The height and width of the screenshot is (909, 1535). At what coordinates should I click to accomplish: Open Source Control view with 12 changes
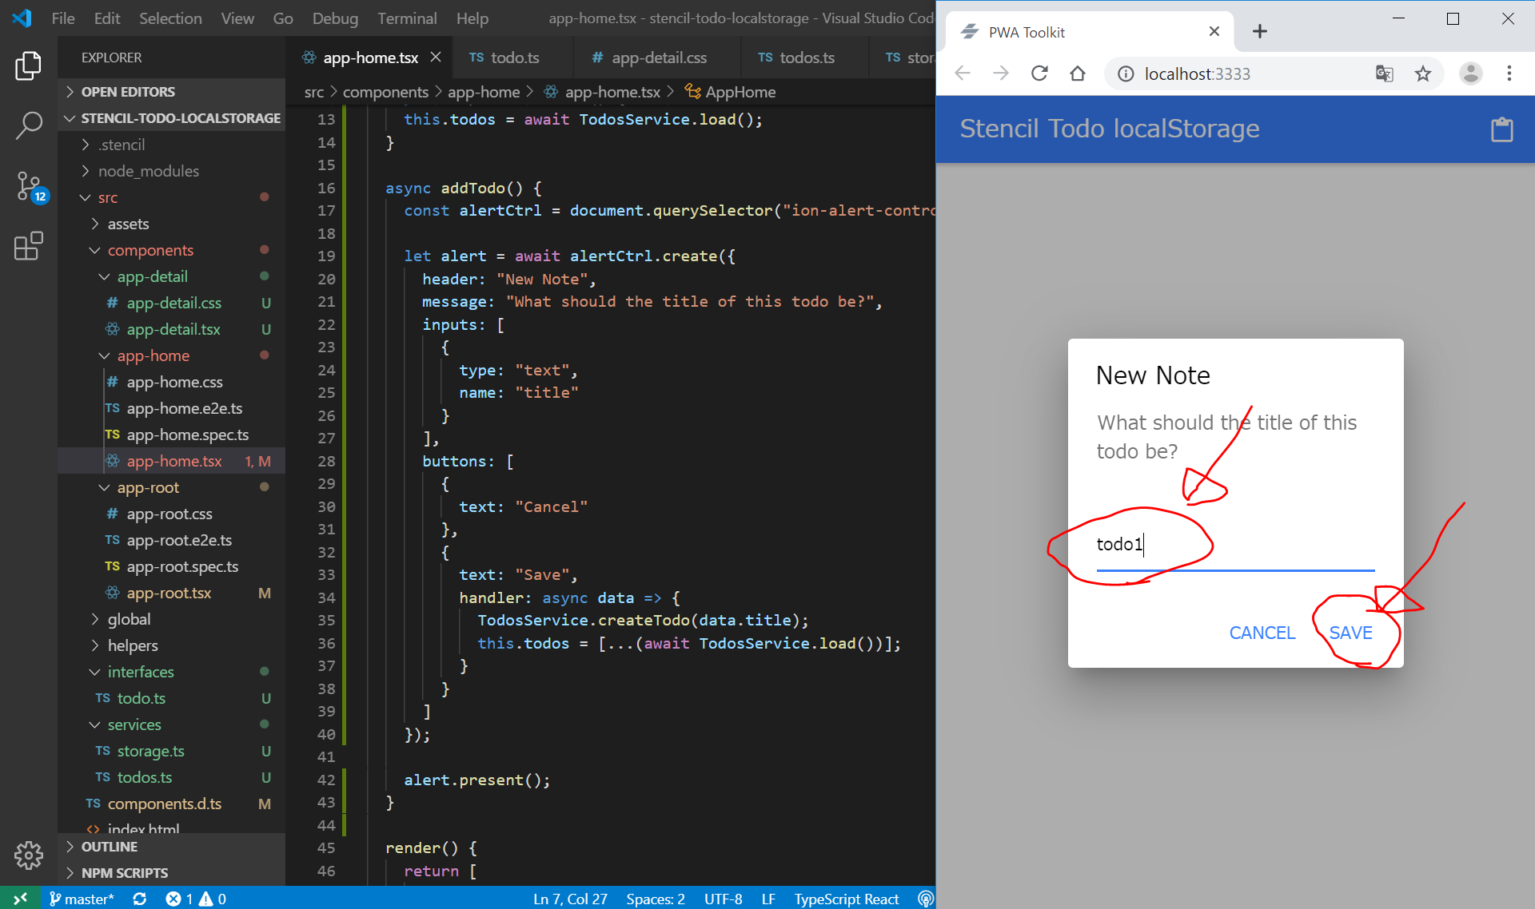[x=30, y=187]
